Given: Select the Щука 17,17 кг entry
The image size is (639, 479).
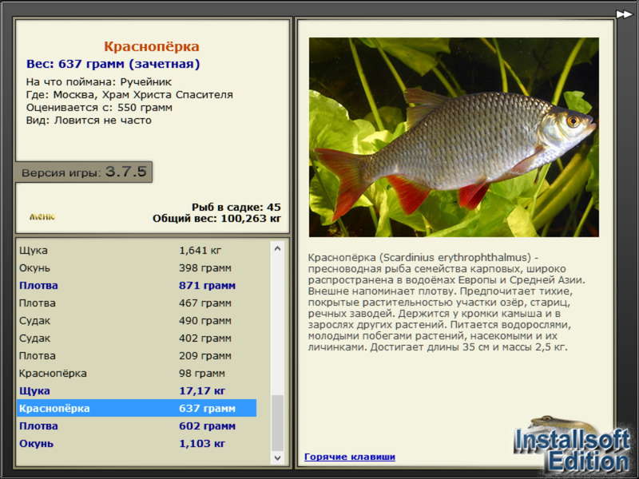Looking at the screenshot, I should (x=137, y=390).
